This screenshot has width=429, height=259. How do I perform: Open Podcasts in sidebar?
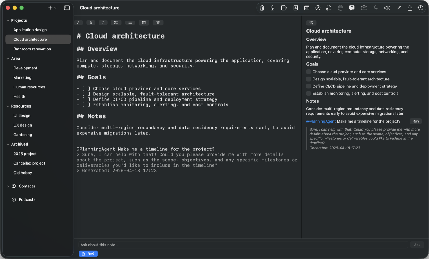(38, 199)
